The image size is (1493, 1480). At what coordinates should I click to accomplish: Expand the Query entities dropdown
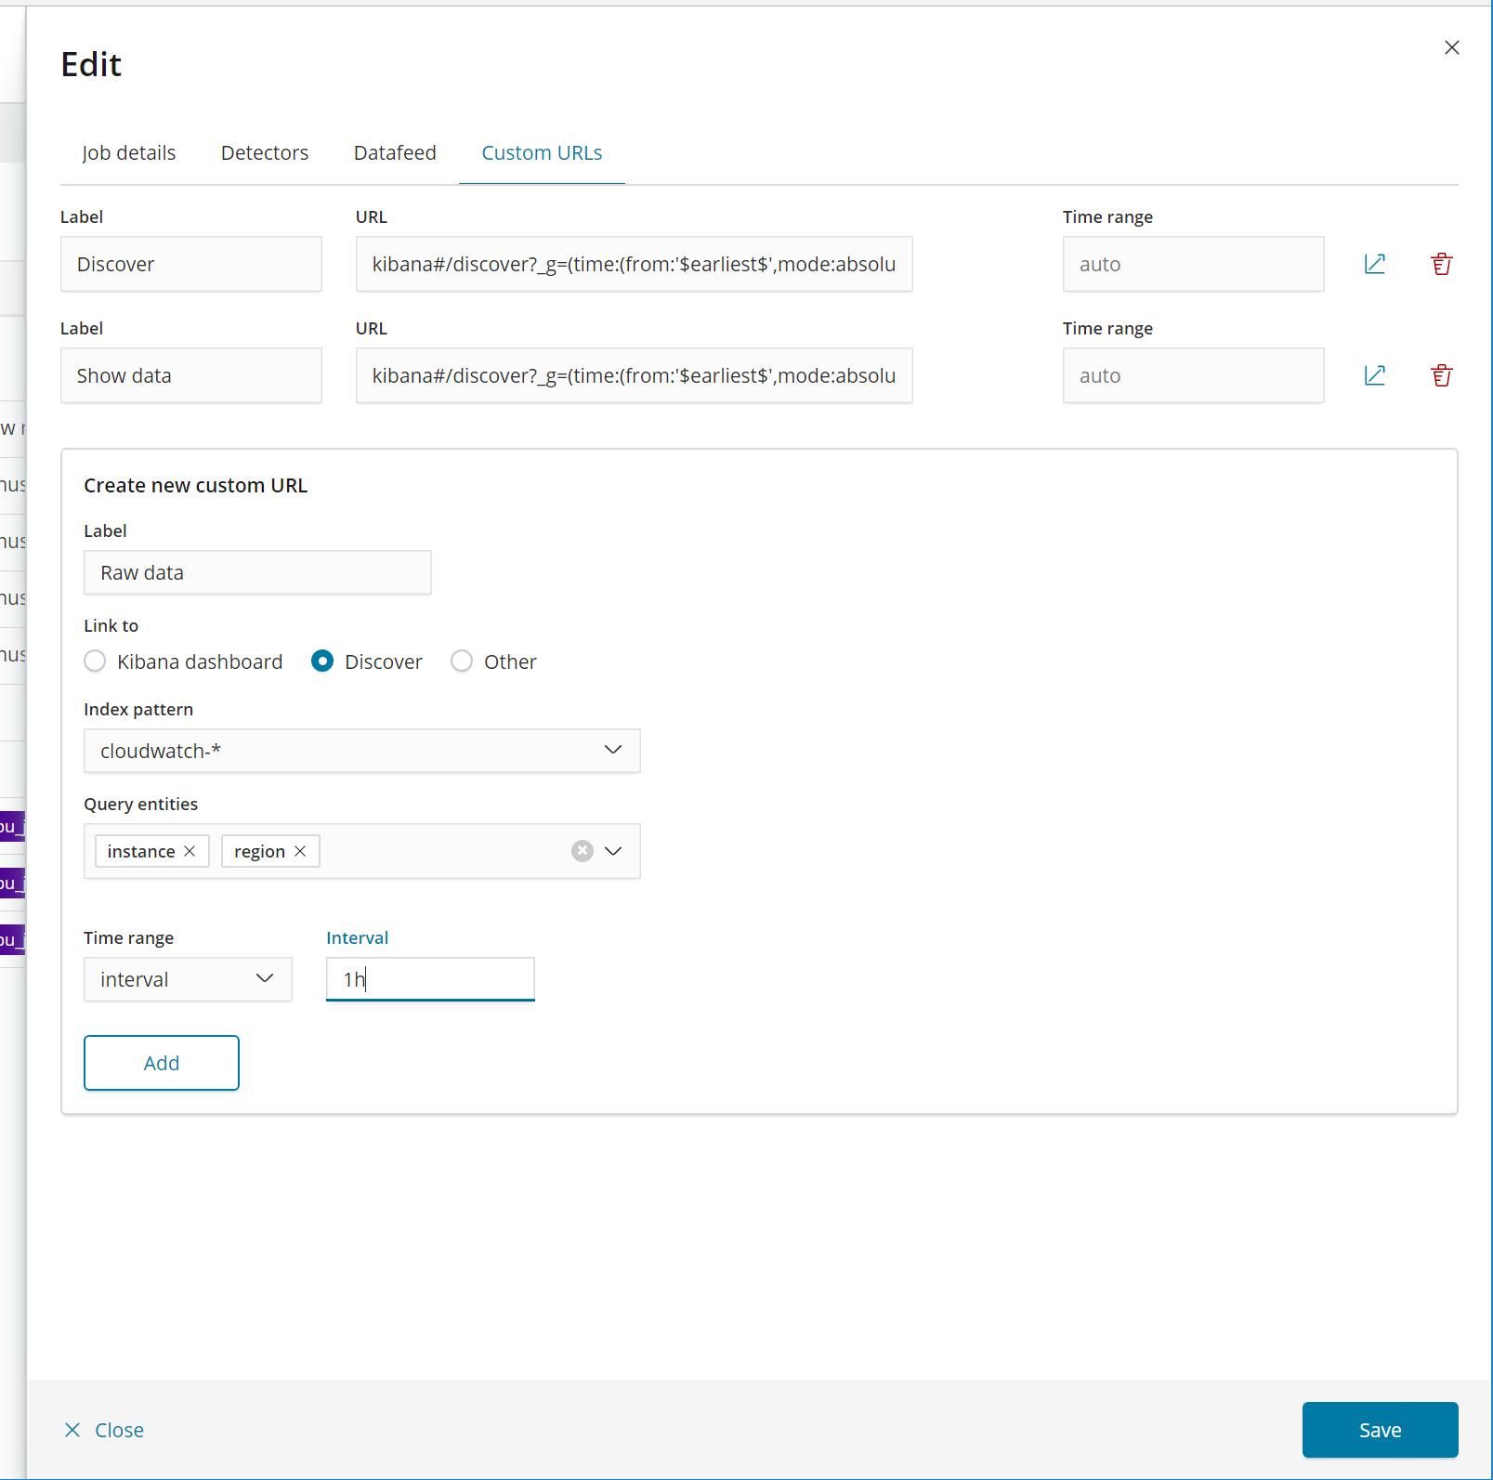pyautogui.click(x=613, y=851)
